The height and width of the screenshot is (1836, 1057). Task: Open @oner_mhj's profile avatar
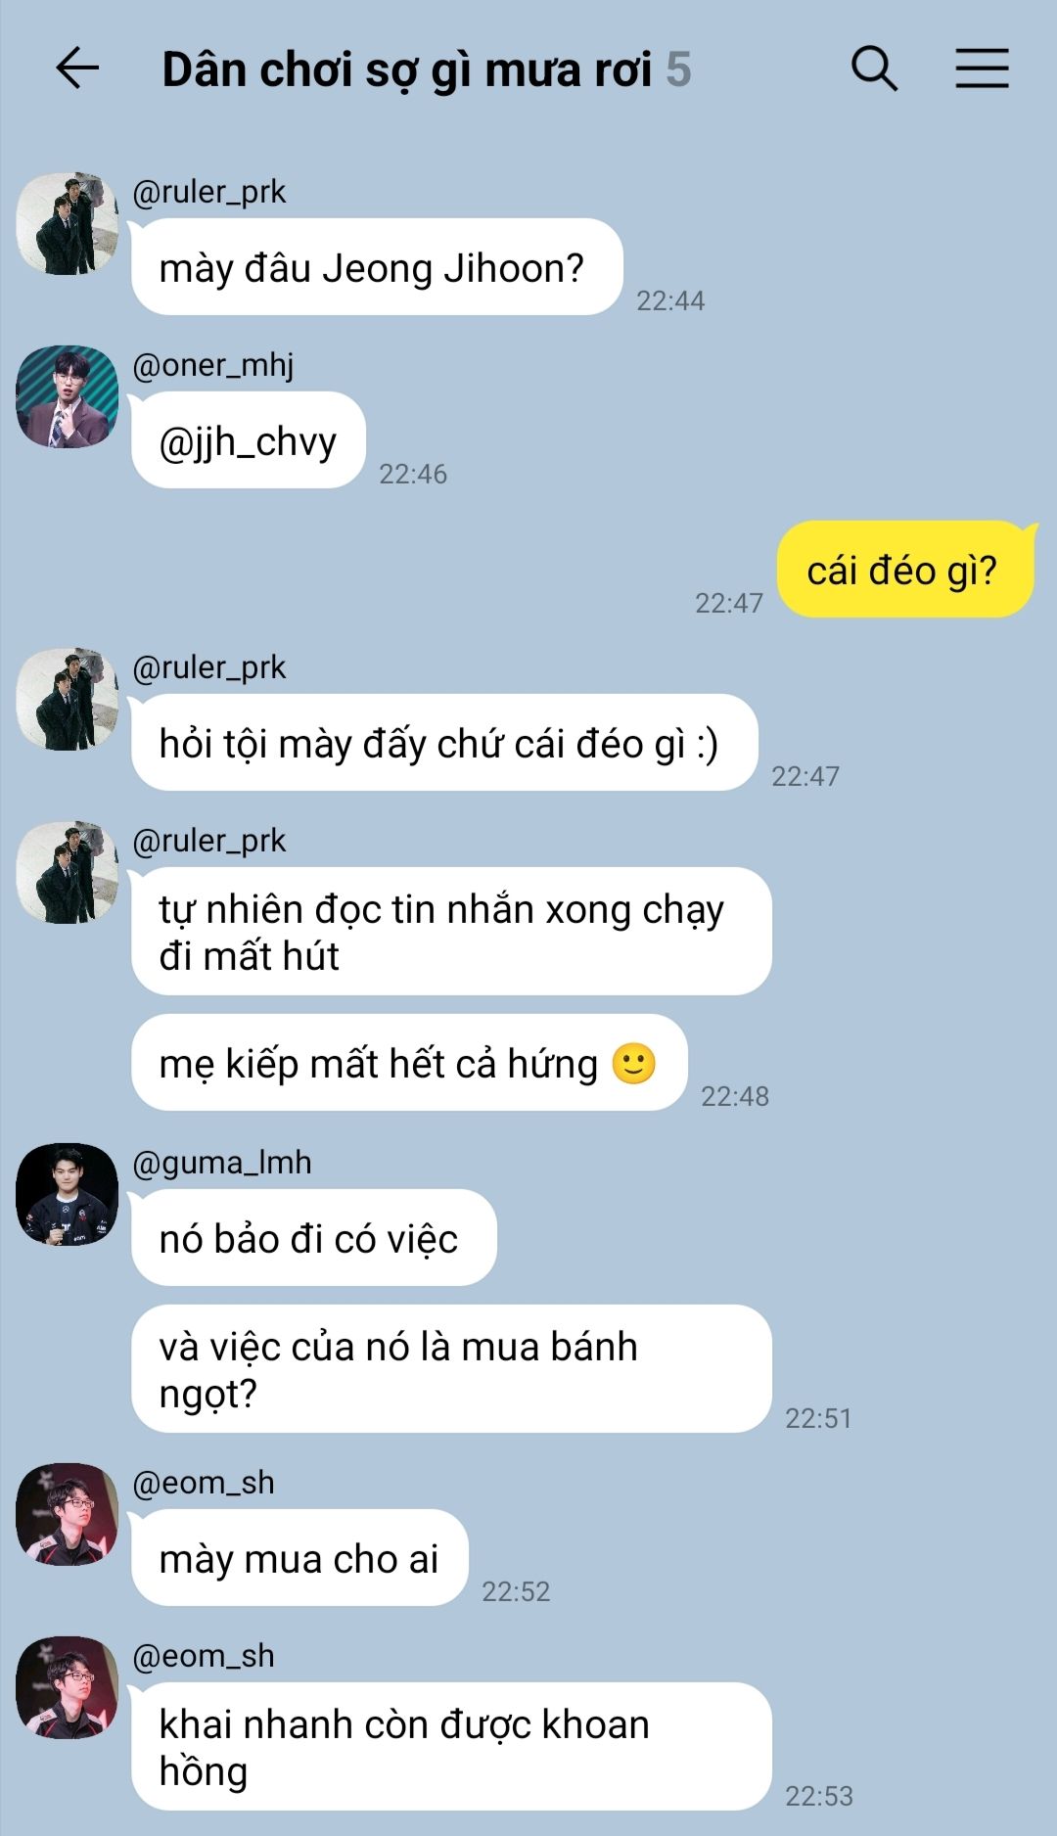click(x=68, y=396)
